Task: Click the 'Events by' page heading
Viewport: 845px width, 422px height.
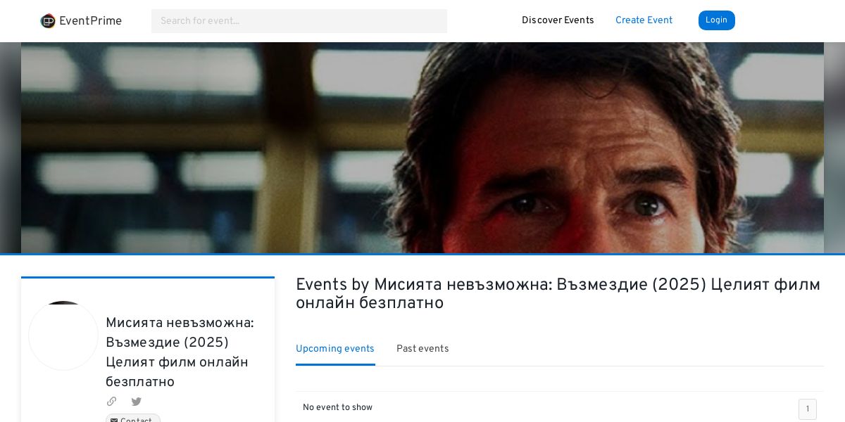Action: click(x=558, y=294)
